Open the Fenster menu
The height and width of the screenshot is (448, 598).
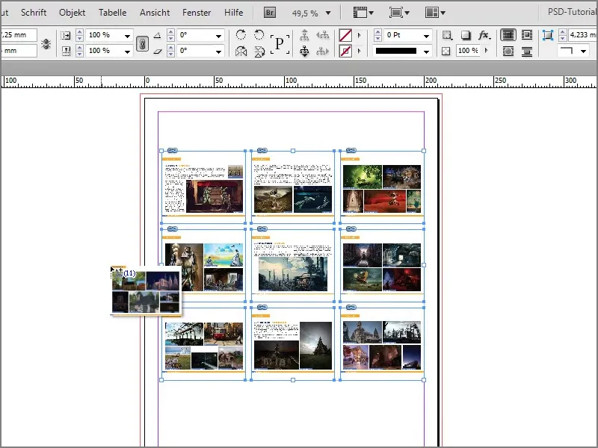pos(197,12)
